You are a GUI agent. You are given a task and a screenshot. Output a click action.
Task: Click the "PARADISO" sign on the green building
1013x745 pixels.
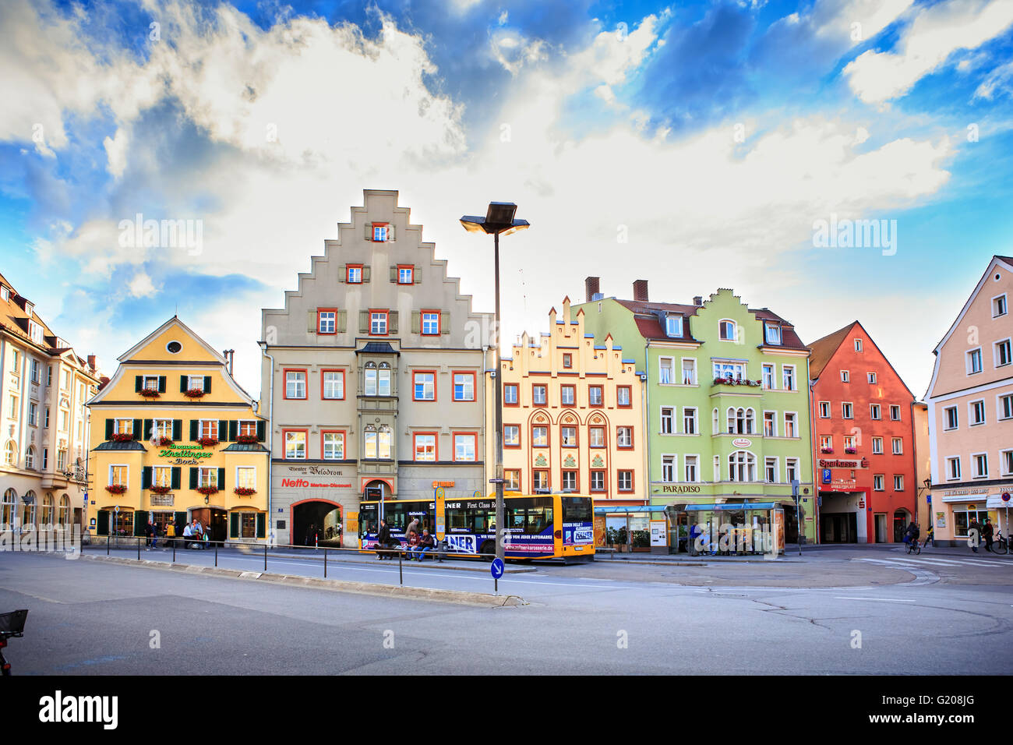681,489
